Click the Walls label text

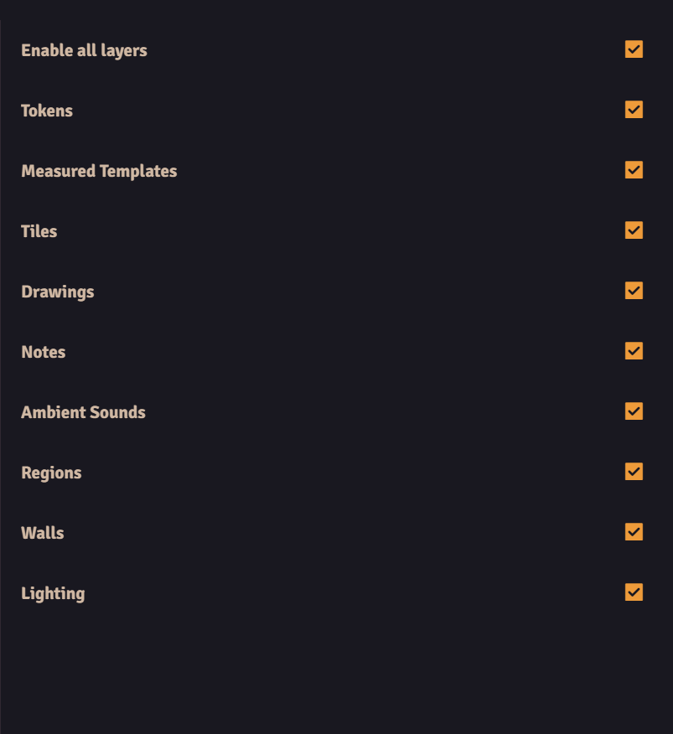pyautogui.click(x=42, y=533)
